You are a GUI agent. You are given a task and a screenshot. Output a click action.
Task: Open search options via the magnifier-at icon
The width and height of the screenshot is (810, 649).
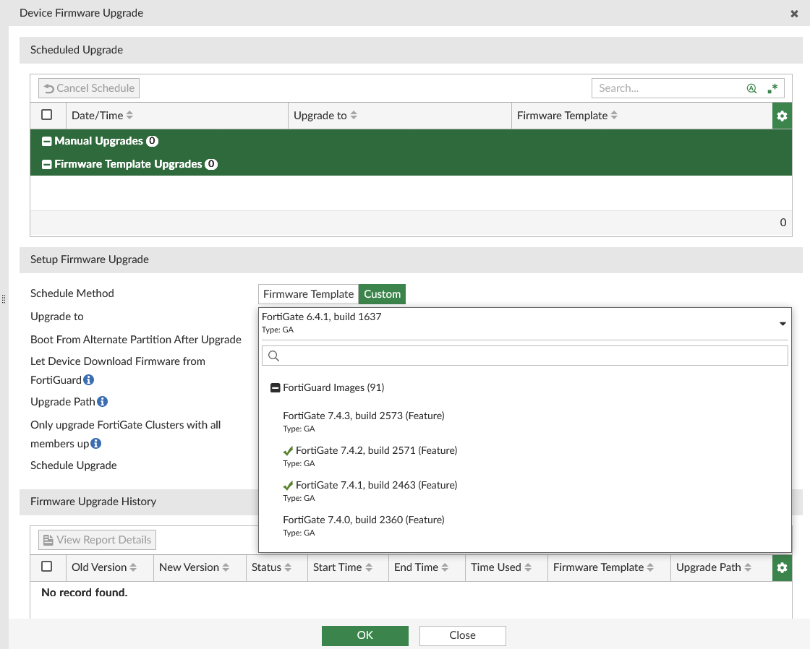coord(751,87)
